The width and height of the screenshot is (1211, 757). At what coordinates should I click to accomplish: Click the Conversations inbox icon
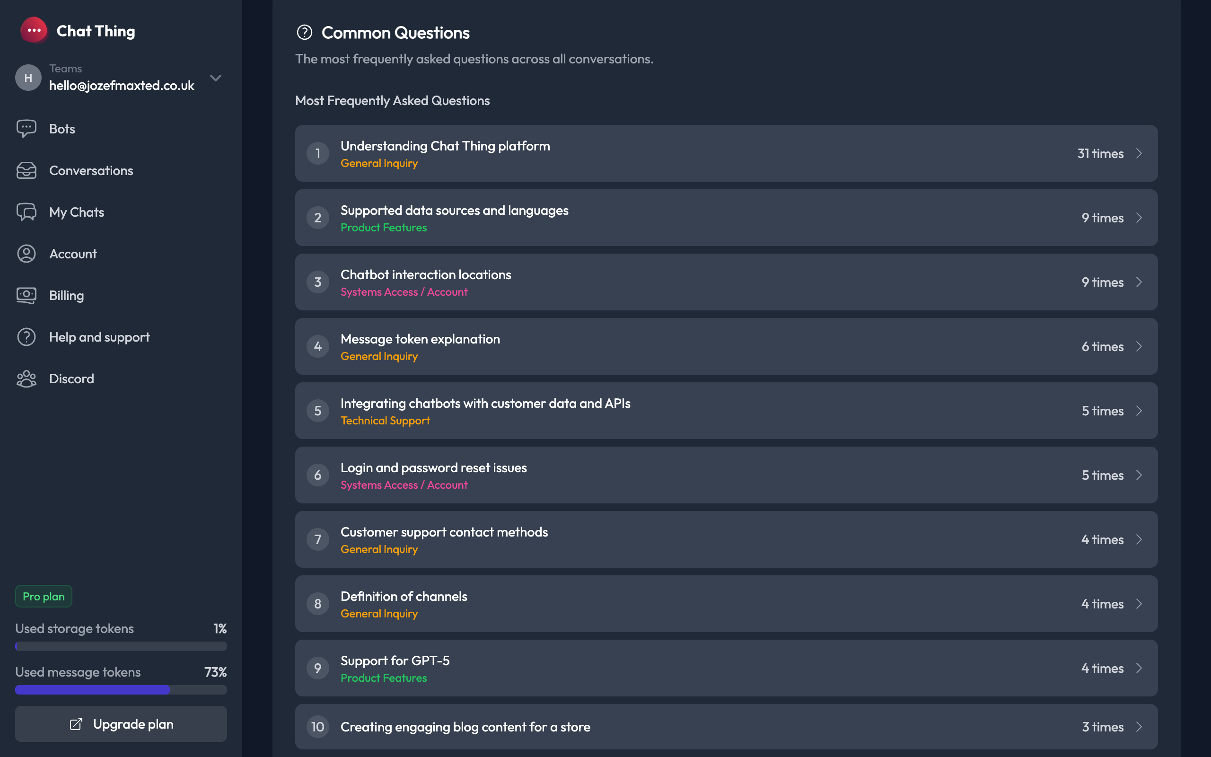pos(26,170)
